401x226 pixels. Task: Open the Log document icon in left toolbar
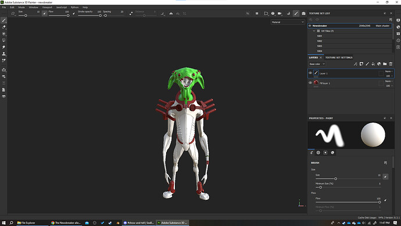pos(4,89)
